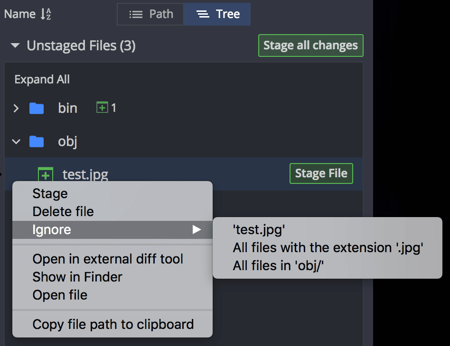Viewport: 450px width, 346px height.
Task: Click the Stage File button
Action: click(321, 173)
